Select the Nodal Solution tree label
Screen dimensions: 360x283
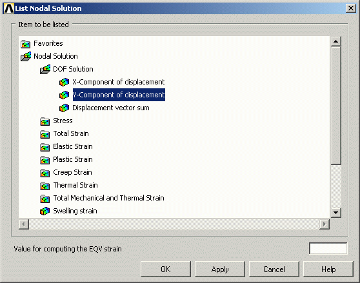click(55, 56)
